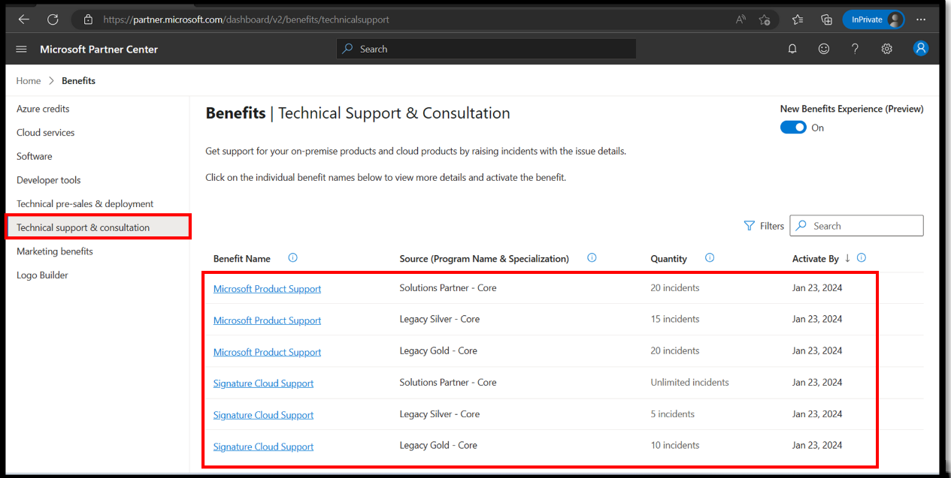Toggle New Benefits Experience switch
951x478 pixels.
793,128
